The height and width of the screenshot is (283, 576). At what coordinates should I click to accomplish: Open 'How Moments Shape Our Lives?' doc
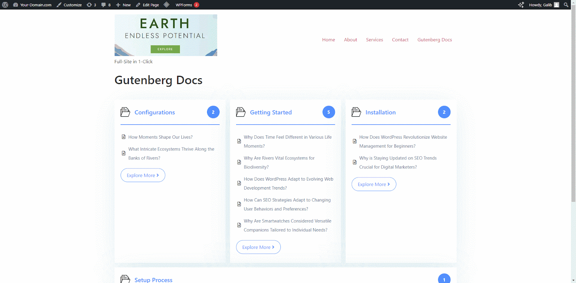tap(160, 137)
